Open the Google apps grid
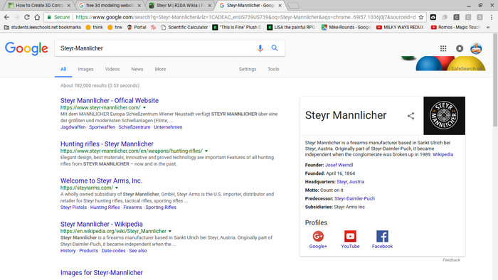Screen dimensions: 498x280 [443, 48]
